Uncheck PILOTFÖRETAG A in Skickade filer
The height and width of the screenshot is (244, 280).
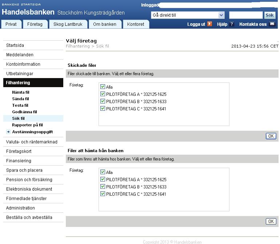pyautogui.click(x=103, y=94)
